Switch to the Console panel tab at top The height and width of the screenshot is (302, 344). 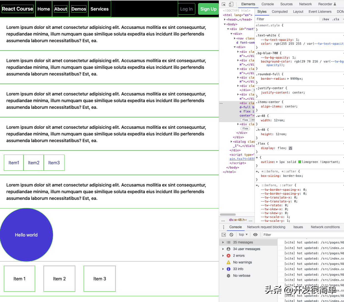click(268, 4)
